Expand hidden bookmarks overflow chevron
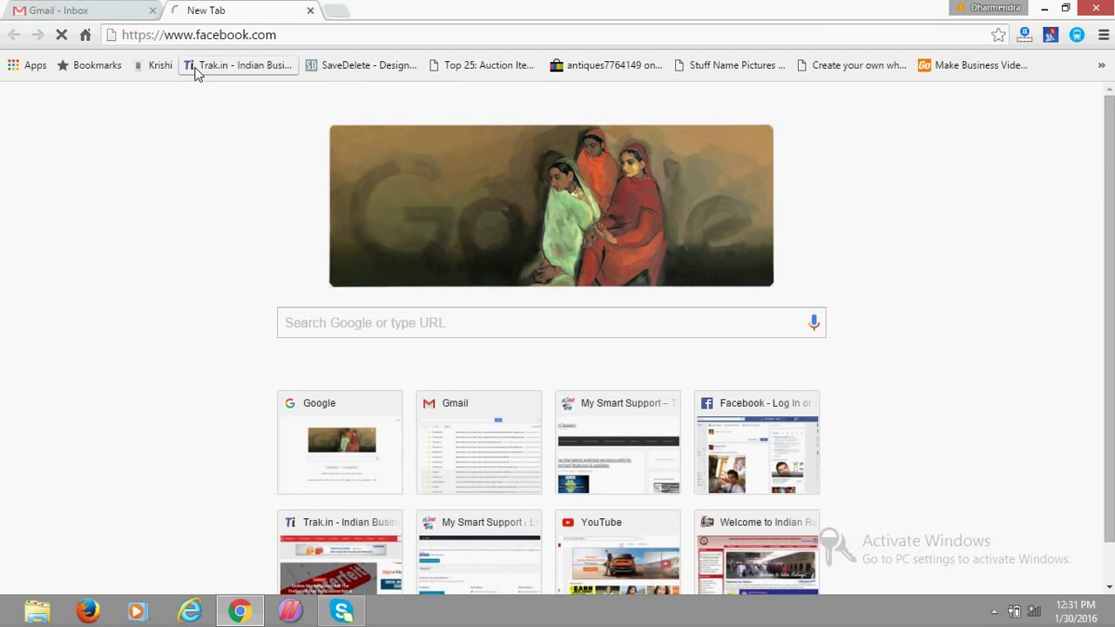 click(1101, 65)
